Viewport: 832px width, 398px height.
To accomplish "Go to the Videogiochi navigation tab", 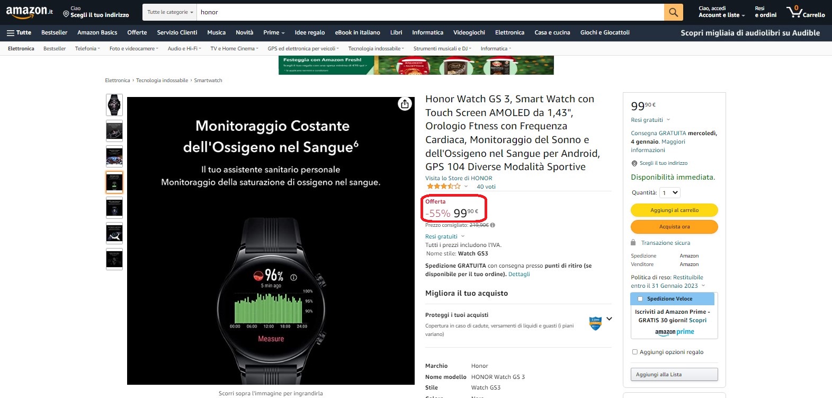I will click(469, 32).
